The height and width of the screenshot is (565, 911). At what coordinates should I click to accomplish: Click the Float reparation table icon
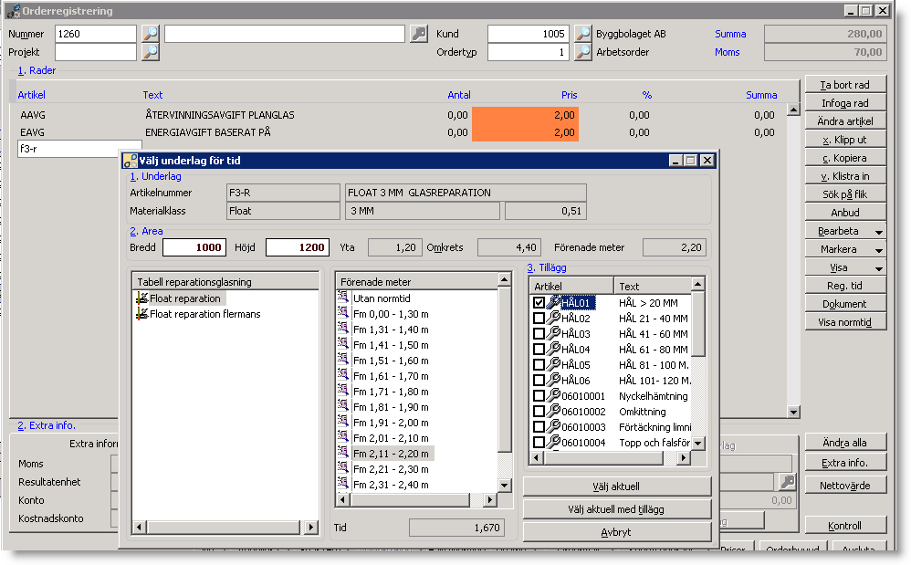141,298
